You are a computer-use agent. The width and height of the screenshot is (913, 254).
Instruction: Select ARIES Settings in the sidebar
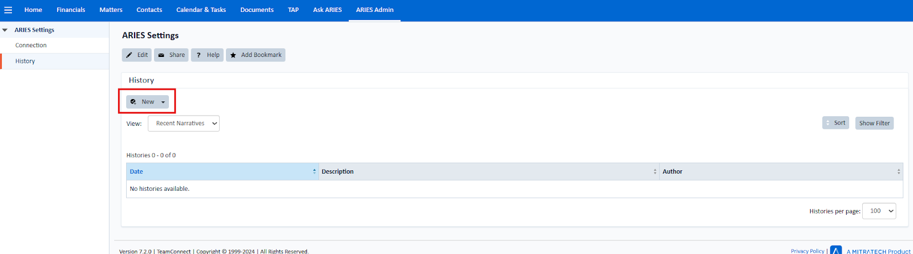point(34,30)
